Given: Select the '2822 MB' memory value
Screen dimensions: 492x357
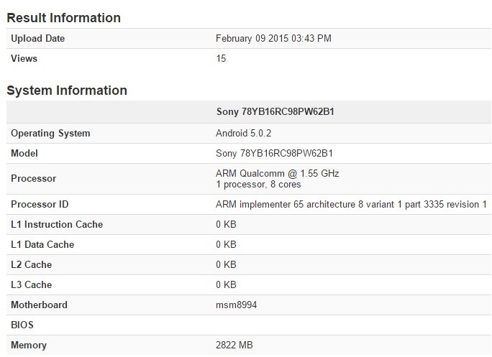Looking at the screenshot, I should coord(234,345).
